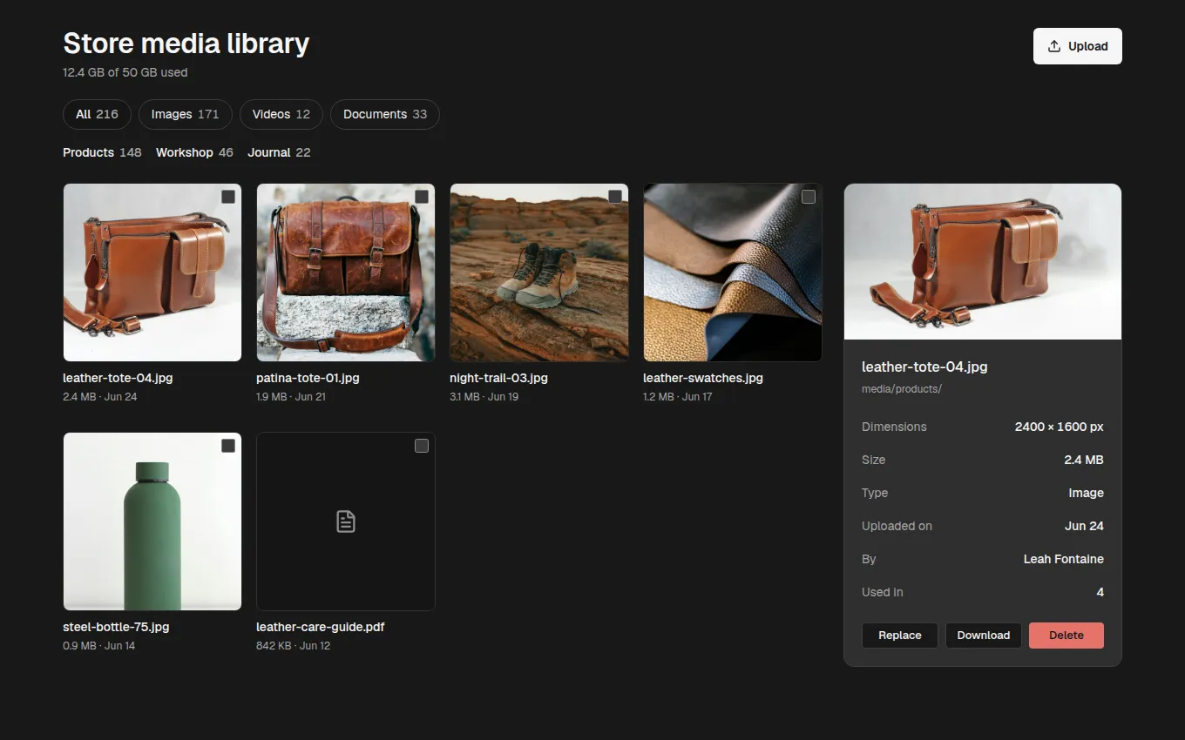Select the green steel-bottle-75.jpg thumbnail
This screenshot has height=740, width=1185.
(x=152, y=521)
